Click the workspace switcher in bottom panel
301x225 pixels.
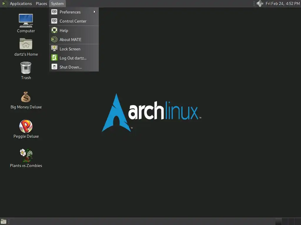288,221
